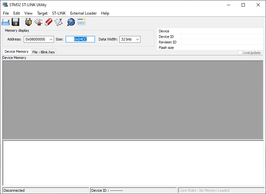Image resolution: width=266 pixels, height=194 pixels.
Task: Open the ST-LINK menu
Action: [x=59, y=13]
